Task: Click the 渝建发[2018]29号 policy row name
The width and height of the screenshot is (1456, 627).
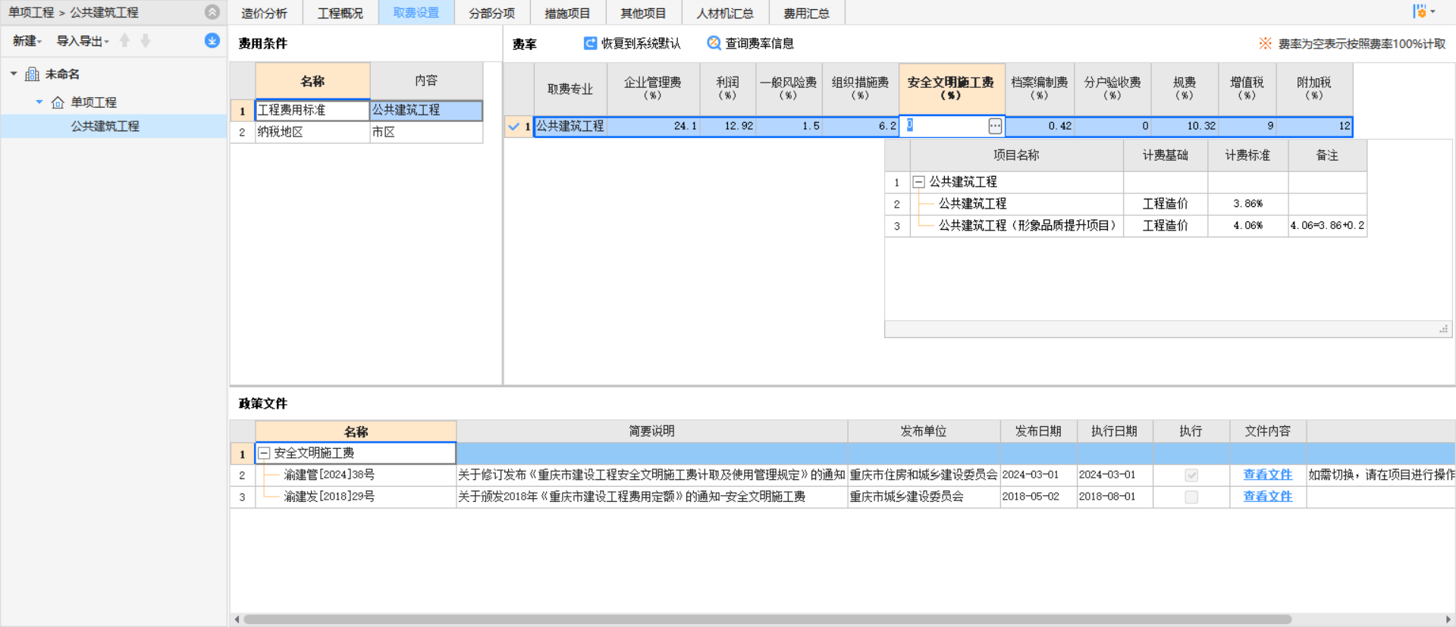Action: click(329, 497)
